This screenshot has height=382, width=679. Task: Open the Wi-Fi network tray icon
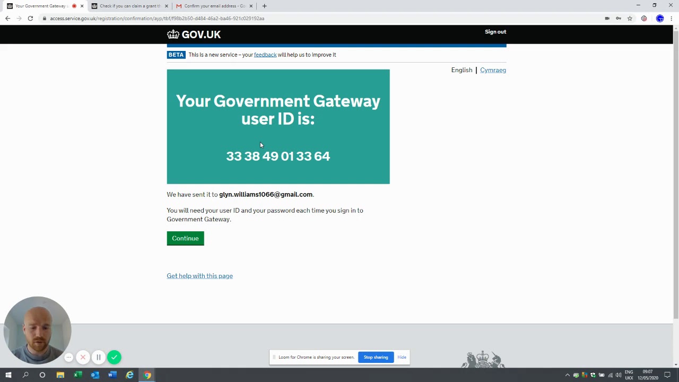tap(610, 375)
